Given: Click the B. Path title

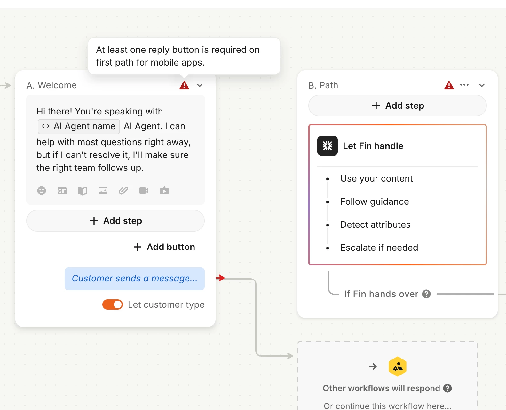Looking at the screenshot, I should pyautogui.click(x=323, y=85).
